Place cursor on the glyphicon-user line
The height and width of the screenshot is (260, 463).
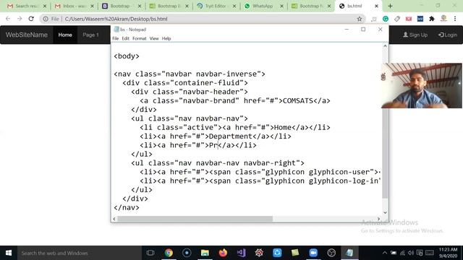(x=260, y=172)
